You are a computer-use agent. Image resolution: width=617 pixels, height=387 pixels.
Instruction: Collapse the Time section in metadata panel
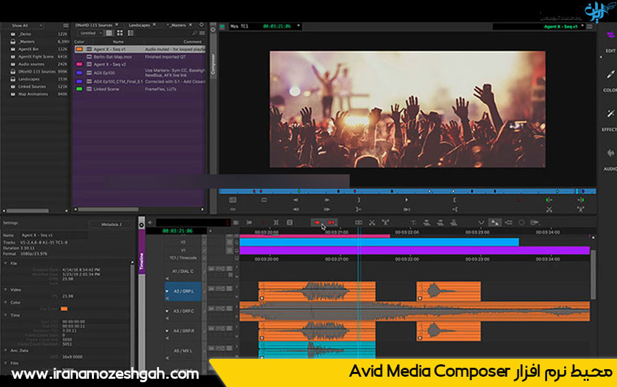click(5, 316)
